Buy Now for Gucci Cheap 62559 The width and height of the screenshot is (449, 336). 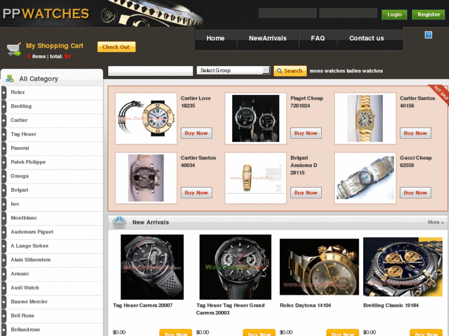[x=416, y=193]
